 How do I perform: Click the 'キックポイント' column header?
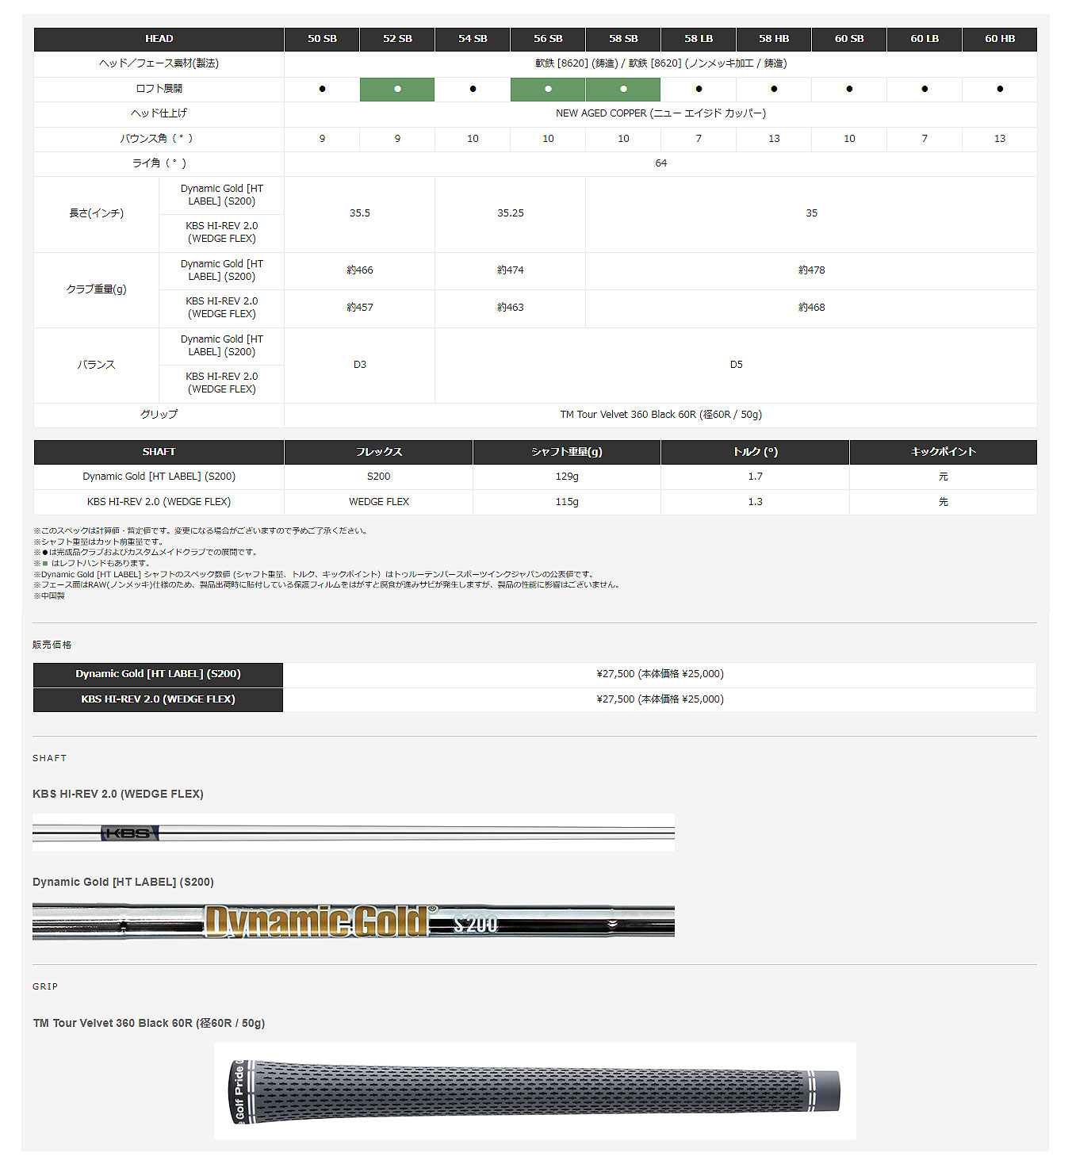944,452
